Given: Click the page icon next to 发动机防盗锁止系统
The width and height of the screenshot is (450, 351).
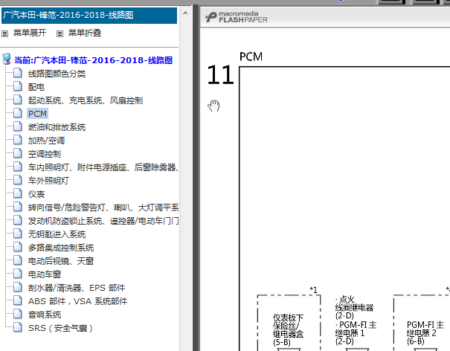Looking at the screenshot, I should pos(18,220).
